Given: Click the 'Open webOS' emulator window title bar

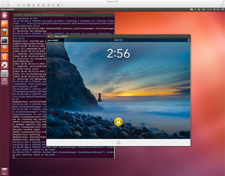Looking at the screenshot, I should (x=118, y=36).
